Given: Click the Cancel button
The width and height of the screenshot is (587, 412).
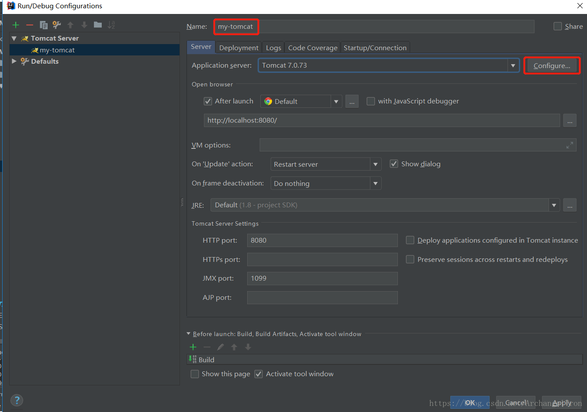Looking at the screenshot, I should (516, 402).
